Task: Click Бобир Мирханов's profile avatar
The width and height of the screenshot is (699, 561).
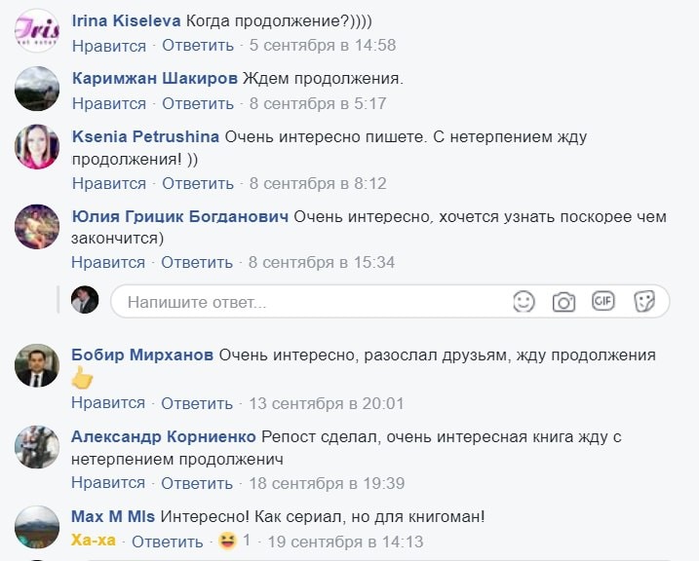Action: (37, 366)
